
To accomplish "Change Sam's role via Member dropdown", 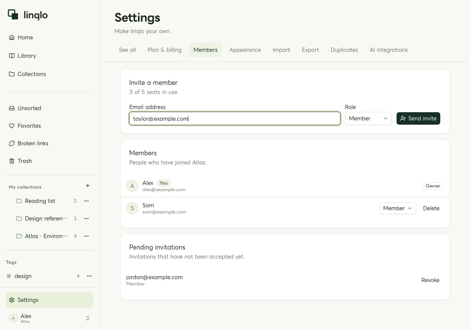I will tap(398, 208).
